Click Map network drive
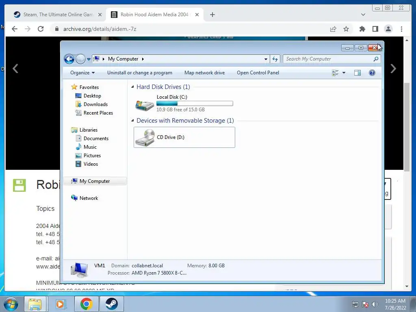Screen dimensions: 416x312 pos(205,73)
